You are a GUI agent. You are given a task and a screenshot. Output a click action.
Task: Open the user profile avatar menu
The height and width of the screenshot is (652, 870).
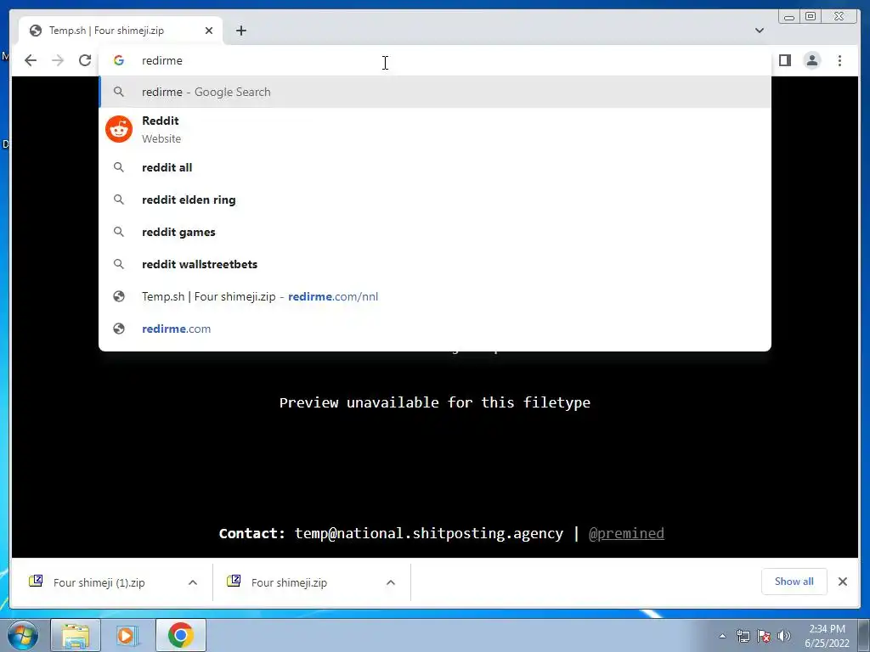point(811,60)
